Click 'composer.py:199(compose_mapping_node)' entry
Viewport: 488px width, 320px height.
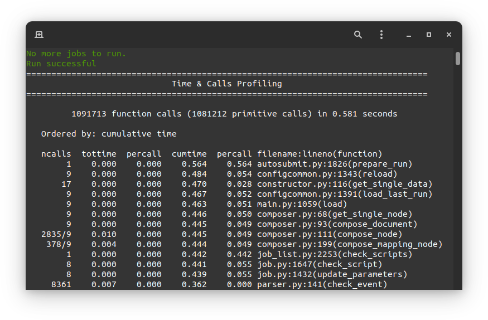click(x=350, y=244)
